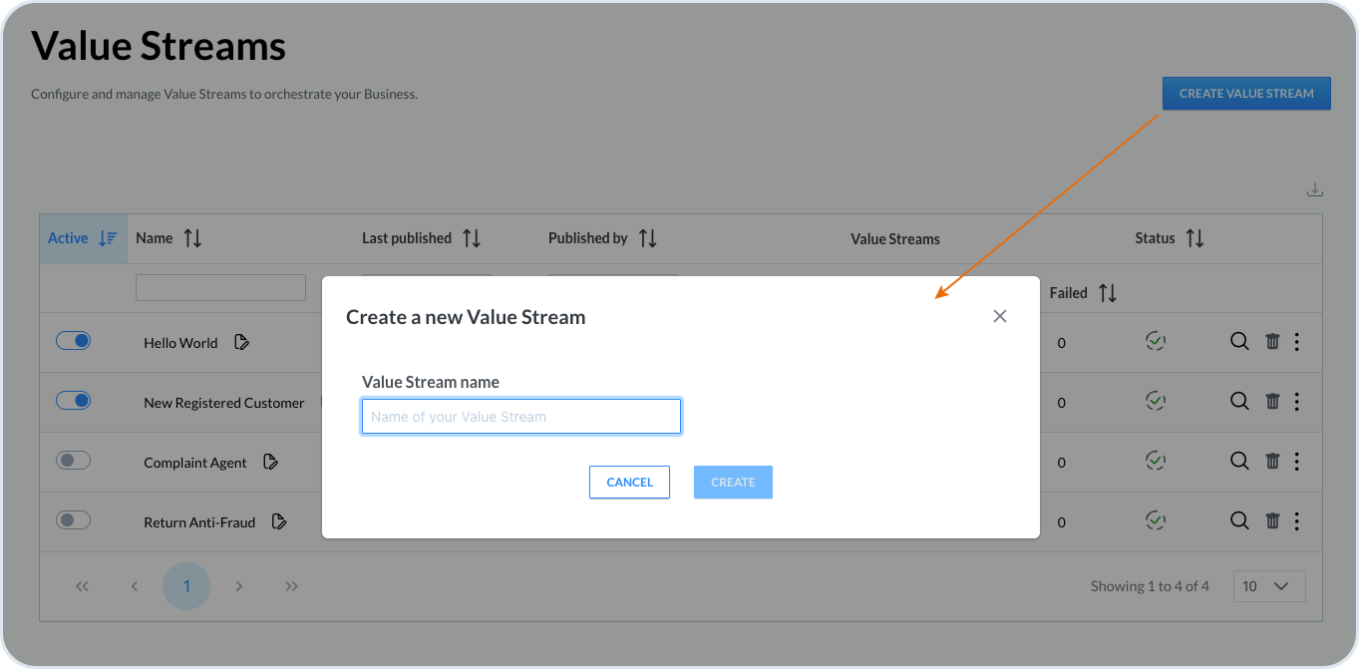Open magnifier icon in Hello World row

[1239, 342]
